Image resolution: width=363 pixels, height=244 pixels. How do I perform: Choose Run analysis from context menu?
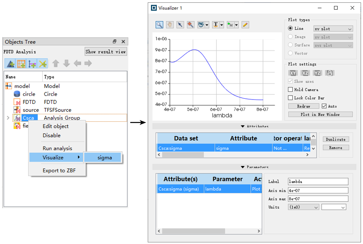coord(57,148)
